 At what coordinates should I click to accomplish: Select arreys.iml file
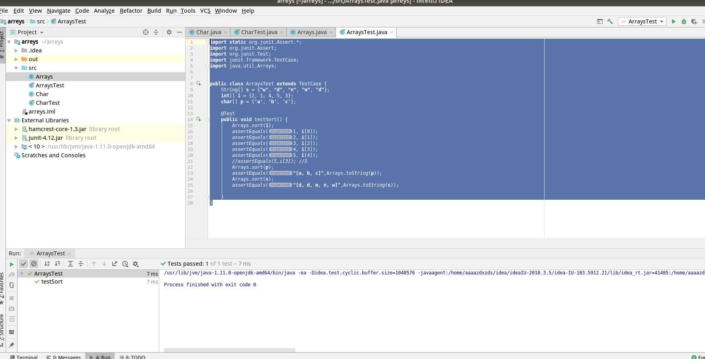pyautogui.click(x=41, y=112)
